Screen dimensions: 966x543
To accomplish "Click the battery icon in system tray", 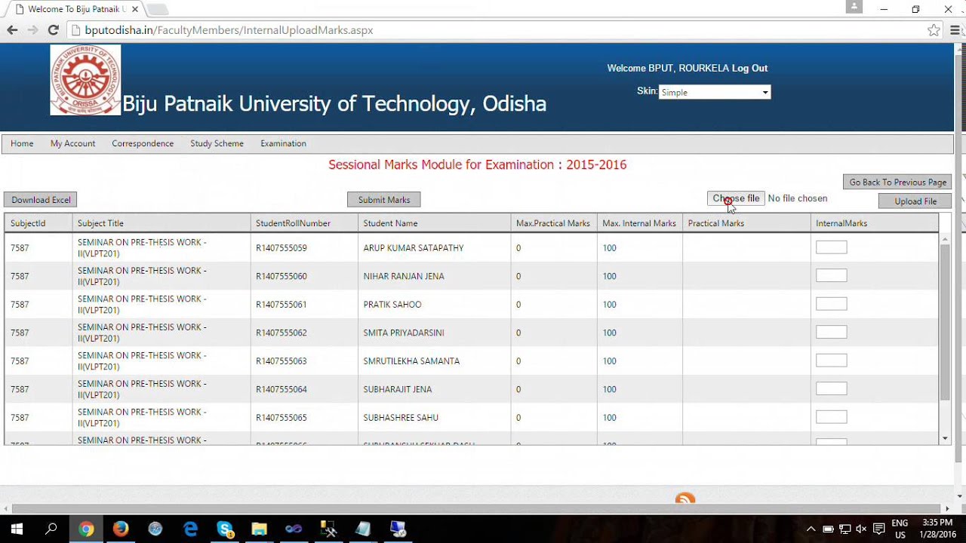I will click(x=828, y=529).
